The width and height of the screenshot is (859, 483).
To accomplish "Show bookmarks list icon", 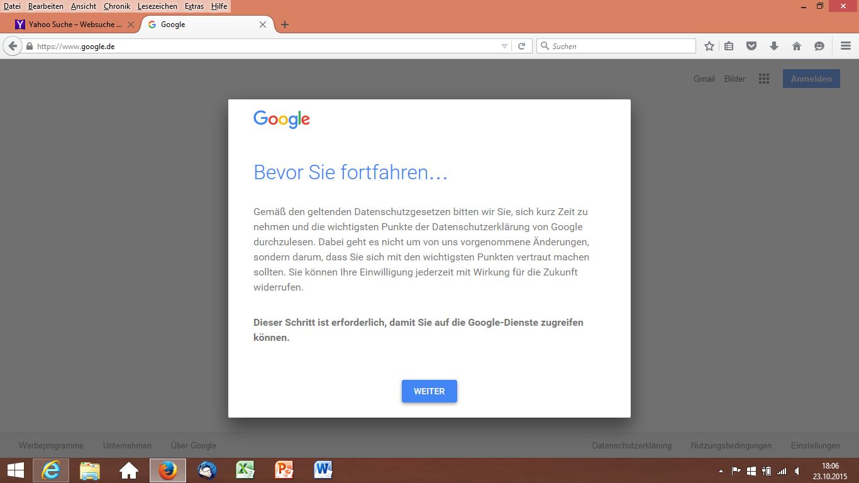I will pos(729,46).
